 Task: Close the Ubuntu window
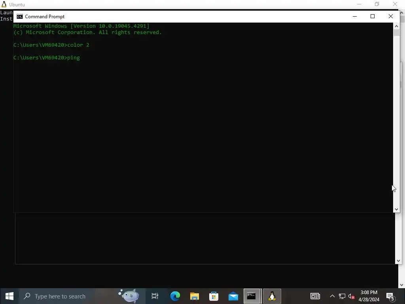tap(395, 4)
